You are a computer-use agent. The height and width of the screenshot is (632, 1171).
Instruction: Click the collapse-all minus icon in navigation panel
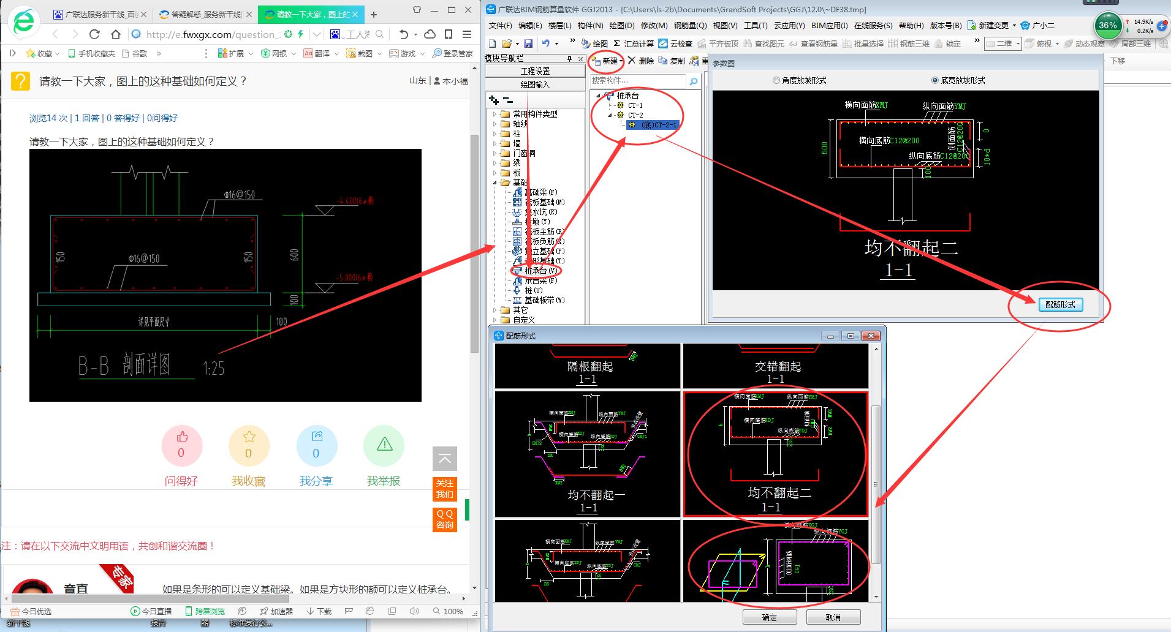[508, 100]
